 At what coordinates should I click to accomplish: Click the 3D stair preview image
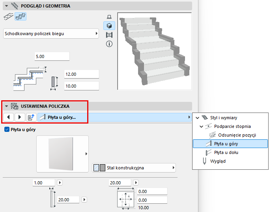tap(155, 51)
